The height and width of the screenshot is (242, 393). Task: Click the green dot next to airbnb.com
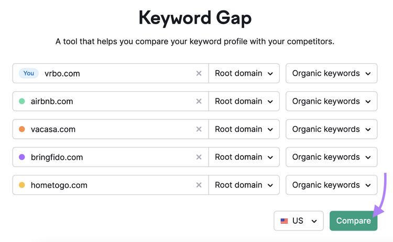pos(22,101)
